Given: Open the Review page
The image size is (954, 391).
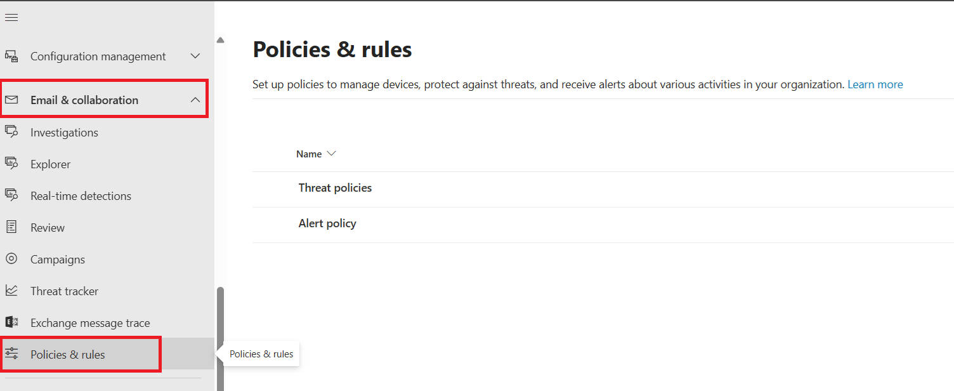Looking at the screenshot, I should coord(48,228).
